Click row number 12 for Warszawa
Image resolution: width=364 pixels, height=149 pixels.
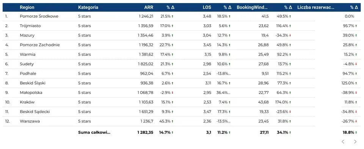tap(8, 121)
